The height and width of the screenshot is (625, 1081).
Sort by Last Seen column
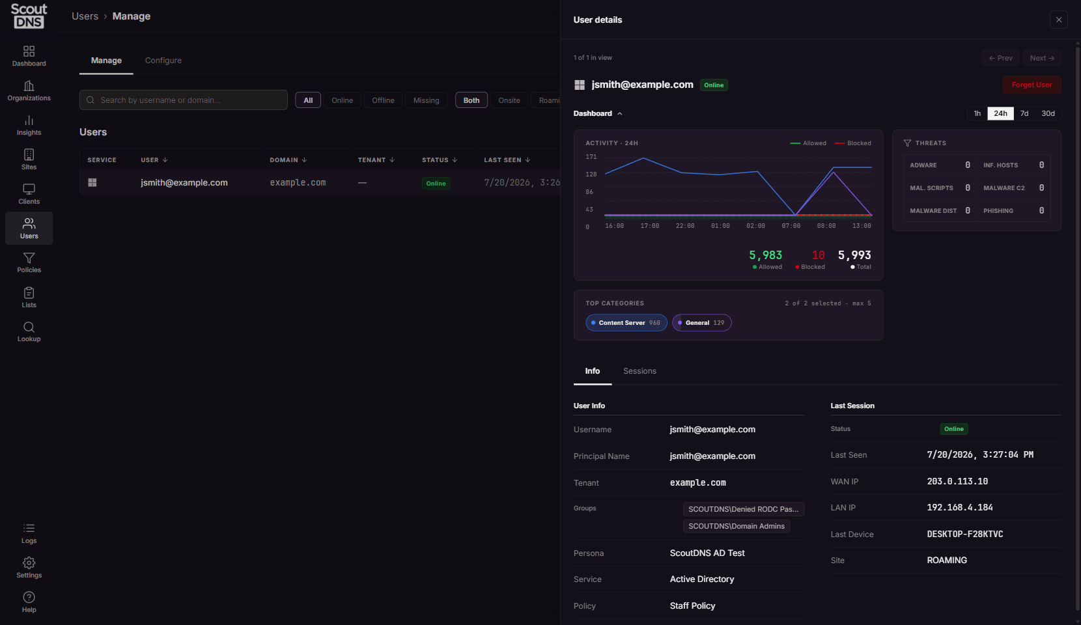[507, 160]
